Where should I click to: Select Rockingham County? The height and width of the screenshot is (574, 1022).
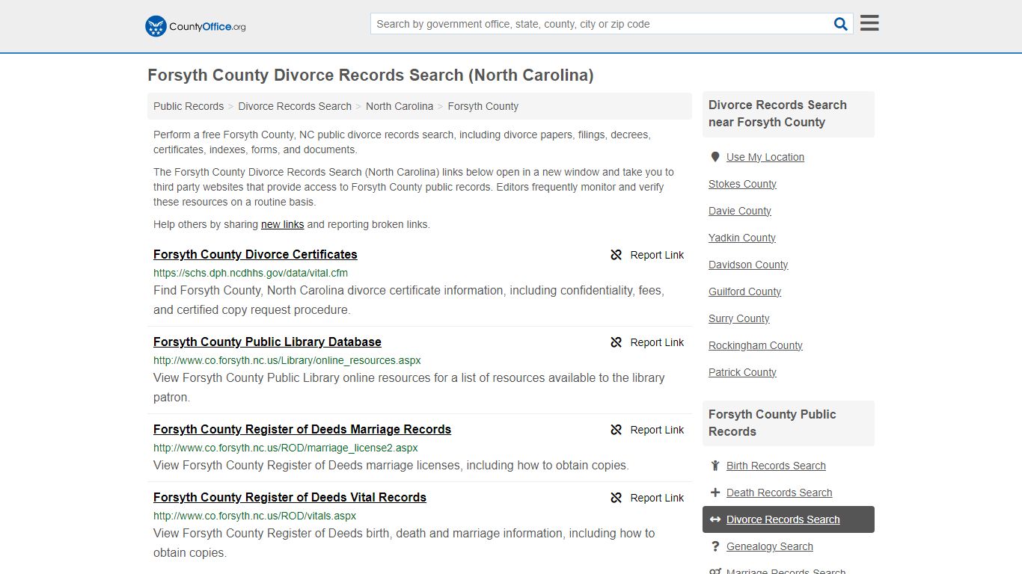coord(756,345)
